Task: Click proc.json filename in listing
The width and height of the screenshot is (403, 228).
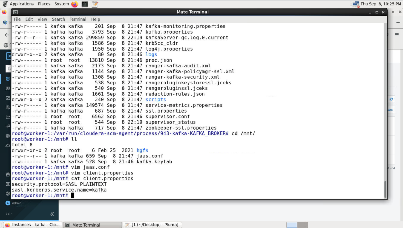Action: [159, 60]
